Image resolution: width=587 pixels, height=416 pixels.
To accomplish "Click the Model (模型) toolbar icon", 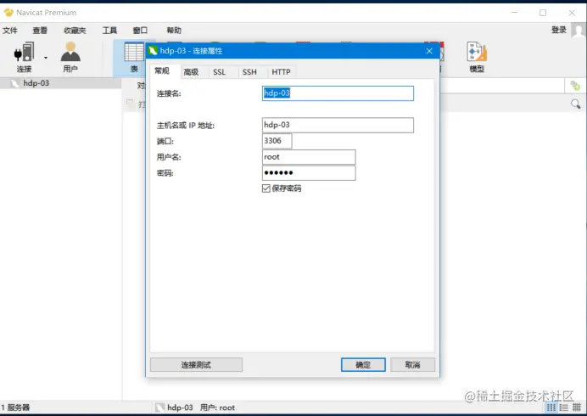I will tap(477, 57).
